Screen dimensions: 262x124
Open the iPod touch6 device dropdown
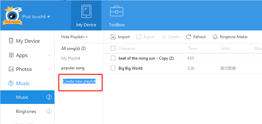(36, 17)
